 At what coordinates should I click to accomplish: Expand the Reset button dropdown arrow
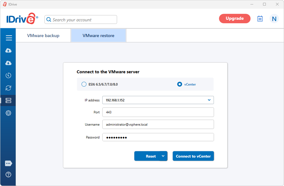tap(163, 156)
